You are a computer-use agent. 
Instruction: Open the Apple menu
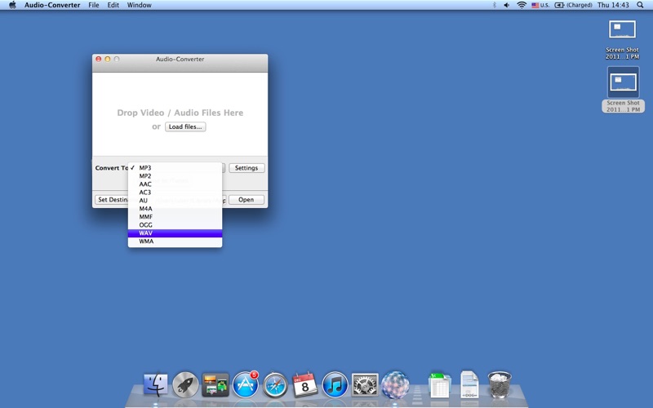coord(12,5)
